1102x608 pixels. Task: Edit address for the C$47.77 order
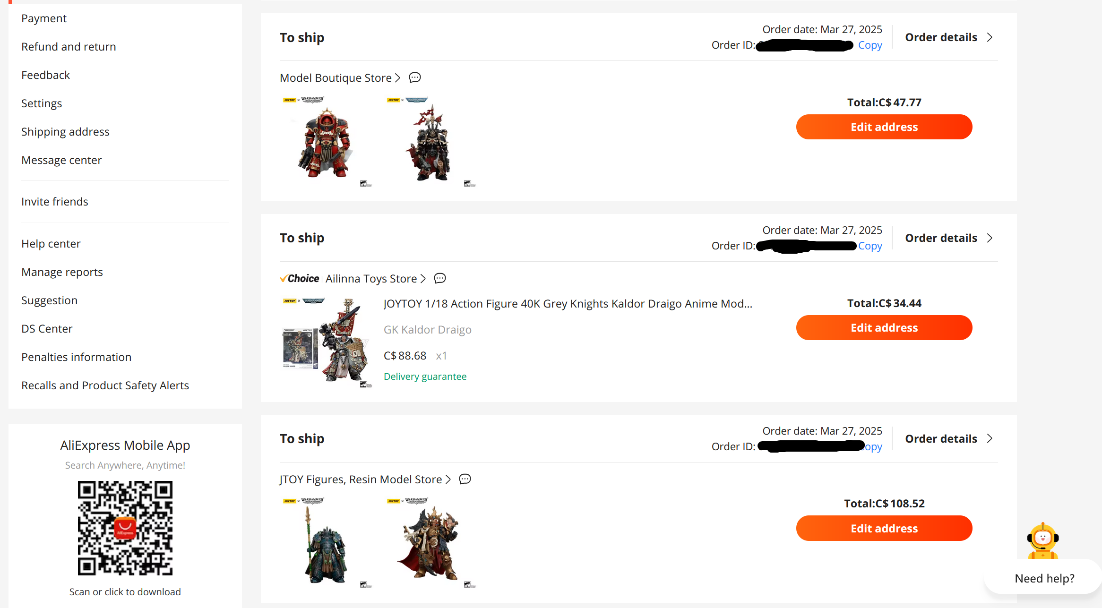(884, 127)
